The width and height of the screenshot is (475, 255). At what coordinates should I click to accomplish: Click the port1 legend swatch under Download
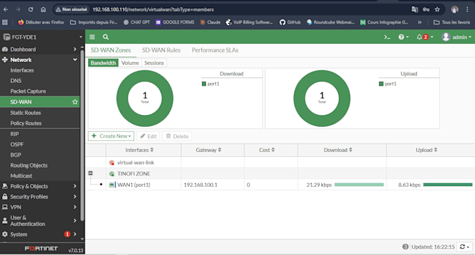204,84
